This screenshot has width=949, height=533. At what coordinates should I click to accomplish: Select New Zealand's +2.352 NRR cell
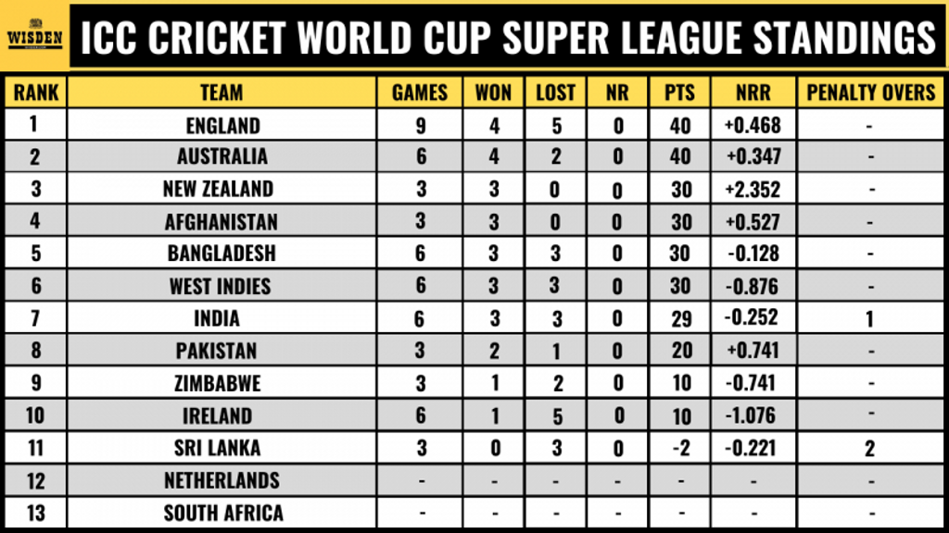point(753,189)
